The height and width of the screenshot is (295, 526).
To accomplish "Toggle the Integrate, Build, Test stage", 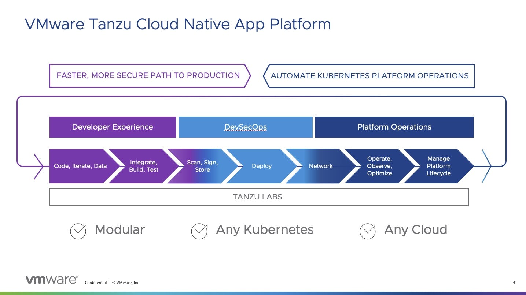I will (x=144, y=166).
